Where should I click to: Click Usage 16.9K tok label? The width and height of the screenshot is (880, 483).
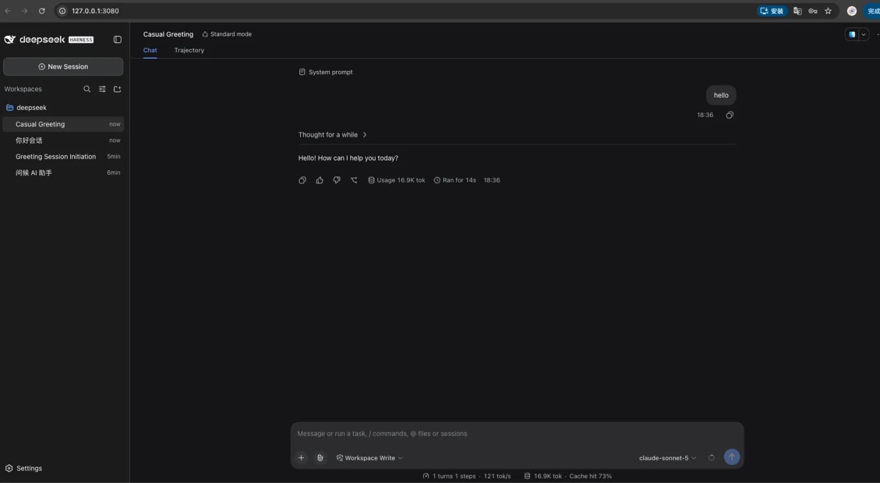(397, 180)
